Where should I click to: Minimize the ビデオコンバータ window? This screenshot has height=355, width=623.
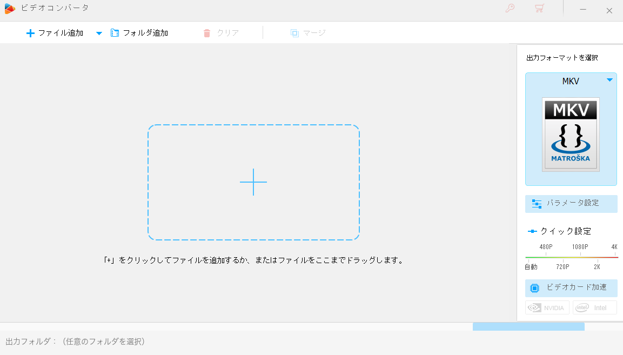[583, 10]
